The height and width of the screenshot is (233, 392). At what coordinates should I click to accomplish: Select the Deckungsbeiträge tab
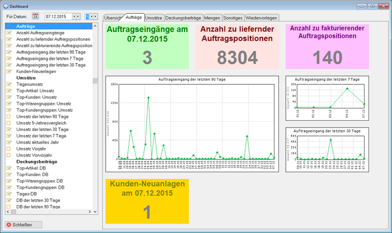pyautogui.click(x=183, y=18)
